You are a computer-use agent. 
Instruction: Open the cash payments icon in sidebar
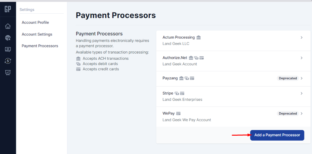click(8, 49)
